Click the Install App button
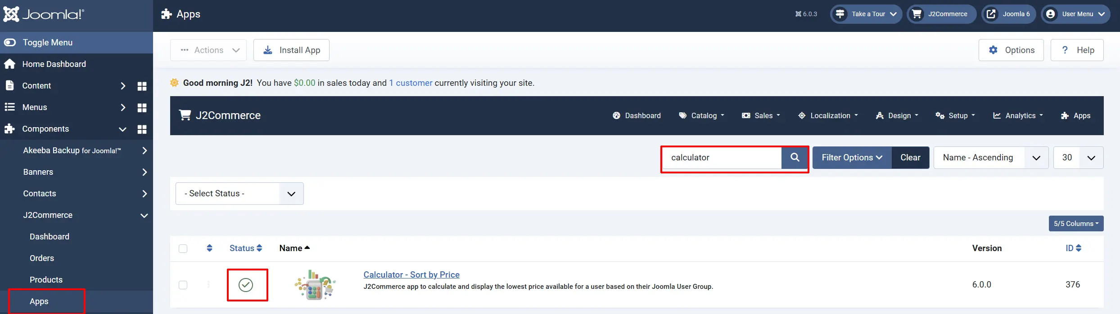Viewport: 1120px width, 314px height. 291,50
